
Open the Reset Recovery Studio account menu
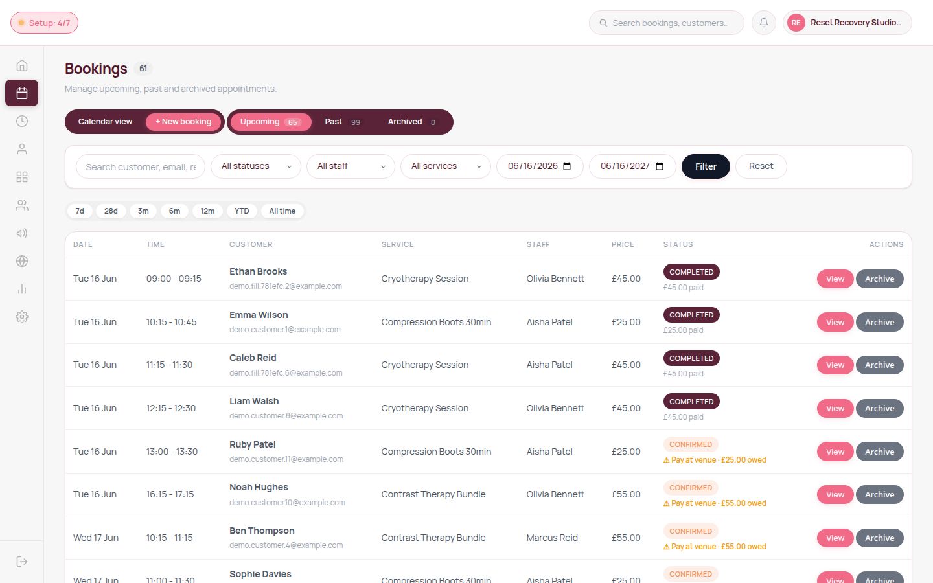coord(847,23)
